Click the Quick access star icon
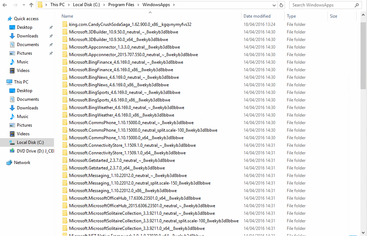This screenshot has height=236, width=367. [10, 19]
